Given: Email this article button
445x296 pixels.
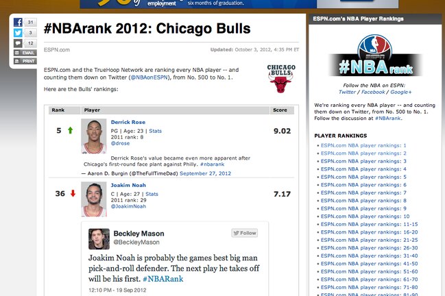Looking at the screenshot, I should (x=25, y=53).
